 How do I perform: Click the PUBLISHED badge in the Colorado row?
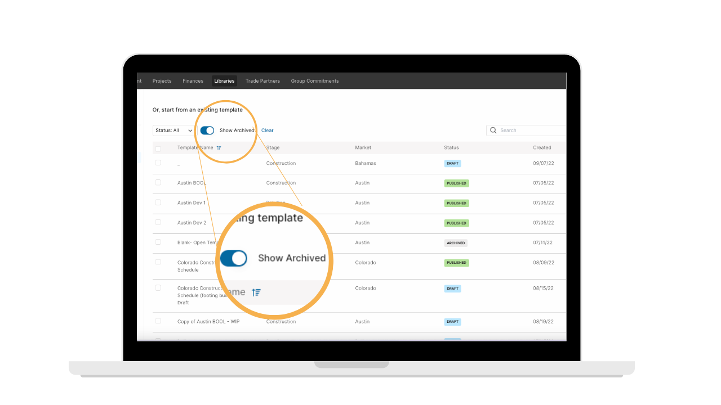tap(456, 263)
